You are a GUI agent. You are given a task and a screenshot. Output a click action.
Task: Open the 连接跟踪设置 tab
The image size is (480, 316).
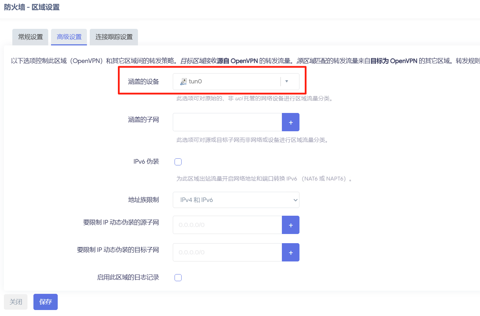tap(114, 37)
